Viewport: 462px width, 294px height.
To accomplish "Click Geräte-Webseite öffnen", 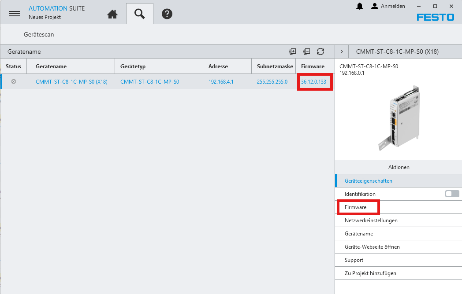I will pos(399,247).
